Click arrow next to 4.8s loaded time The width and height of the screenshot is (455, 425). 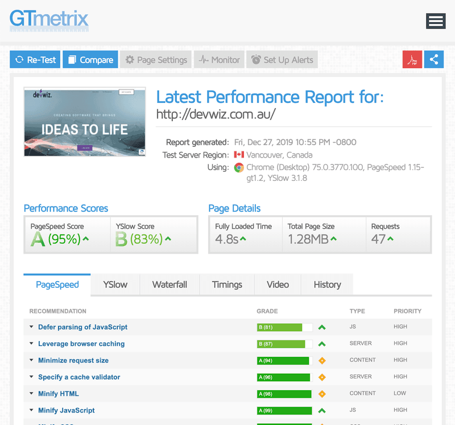(x=243, y=238)
